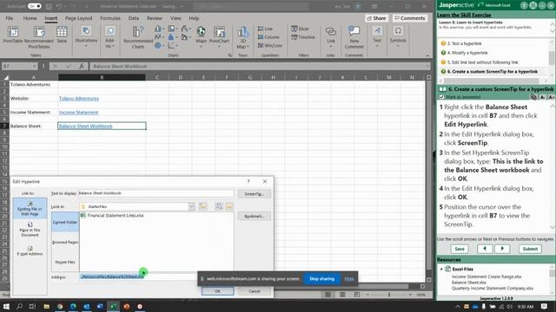Open the Windows Start menu
The width and height of the screenshot is (556, 312).
pos(6,306)
